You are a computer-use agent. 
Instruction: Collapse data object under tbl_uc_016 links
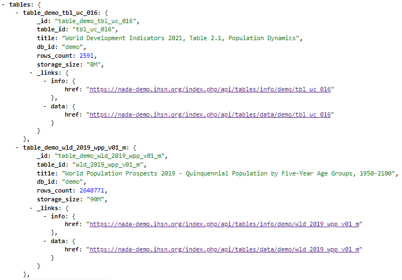(x=45, y=106)
